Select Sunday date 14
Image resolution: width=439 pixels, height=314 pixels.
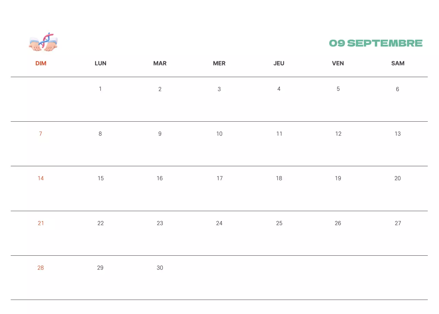41,178
